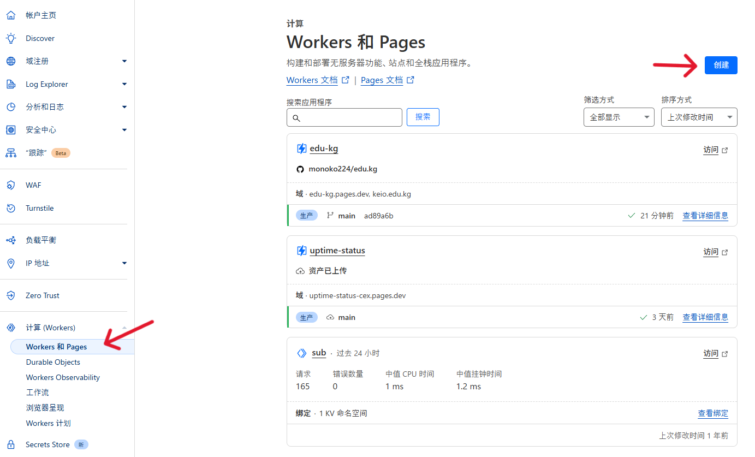The width and height of the screenshot is (755, 457).
Task: Open the 排序方式 上次修改时间 dropdown
Action: click(699, 117)
